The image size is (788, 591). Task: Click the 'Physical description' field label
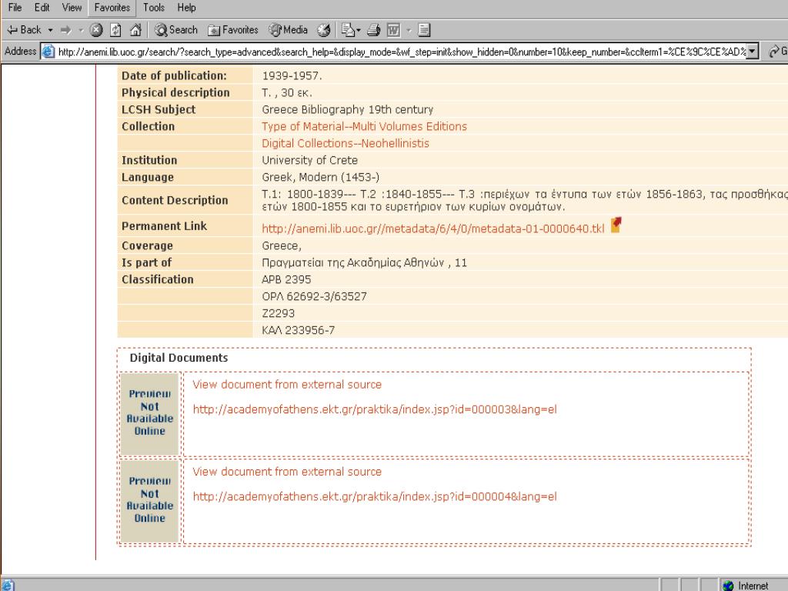click(175, 92)
